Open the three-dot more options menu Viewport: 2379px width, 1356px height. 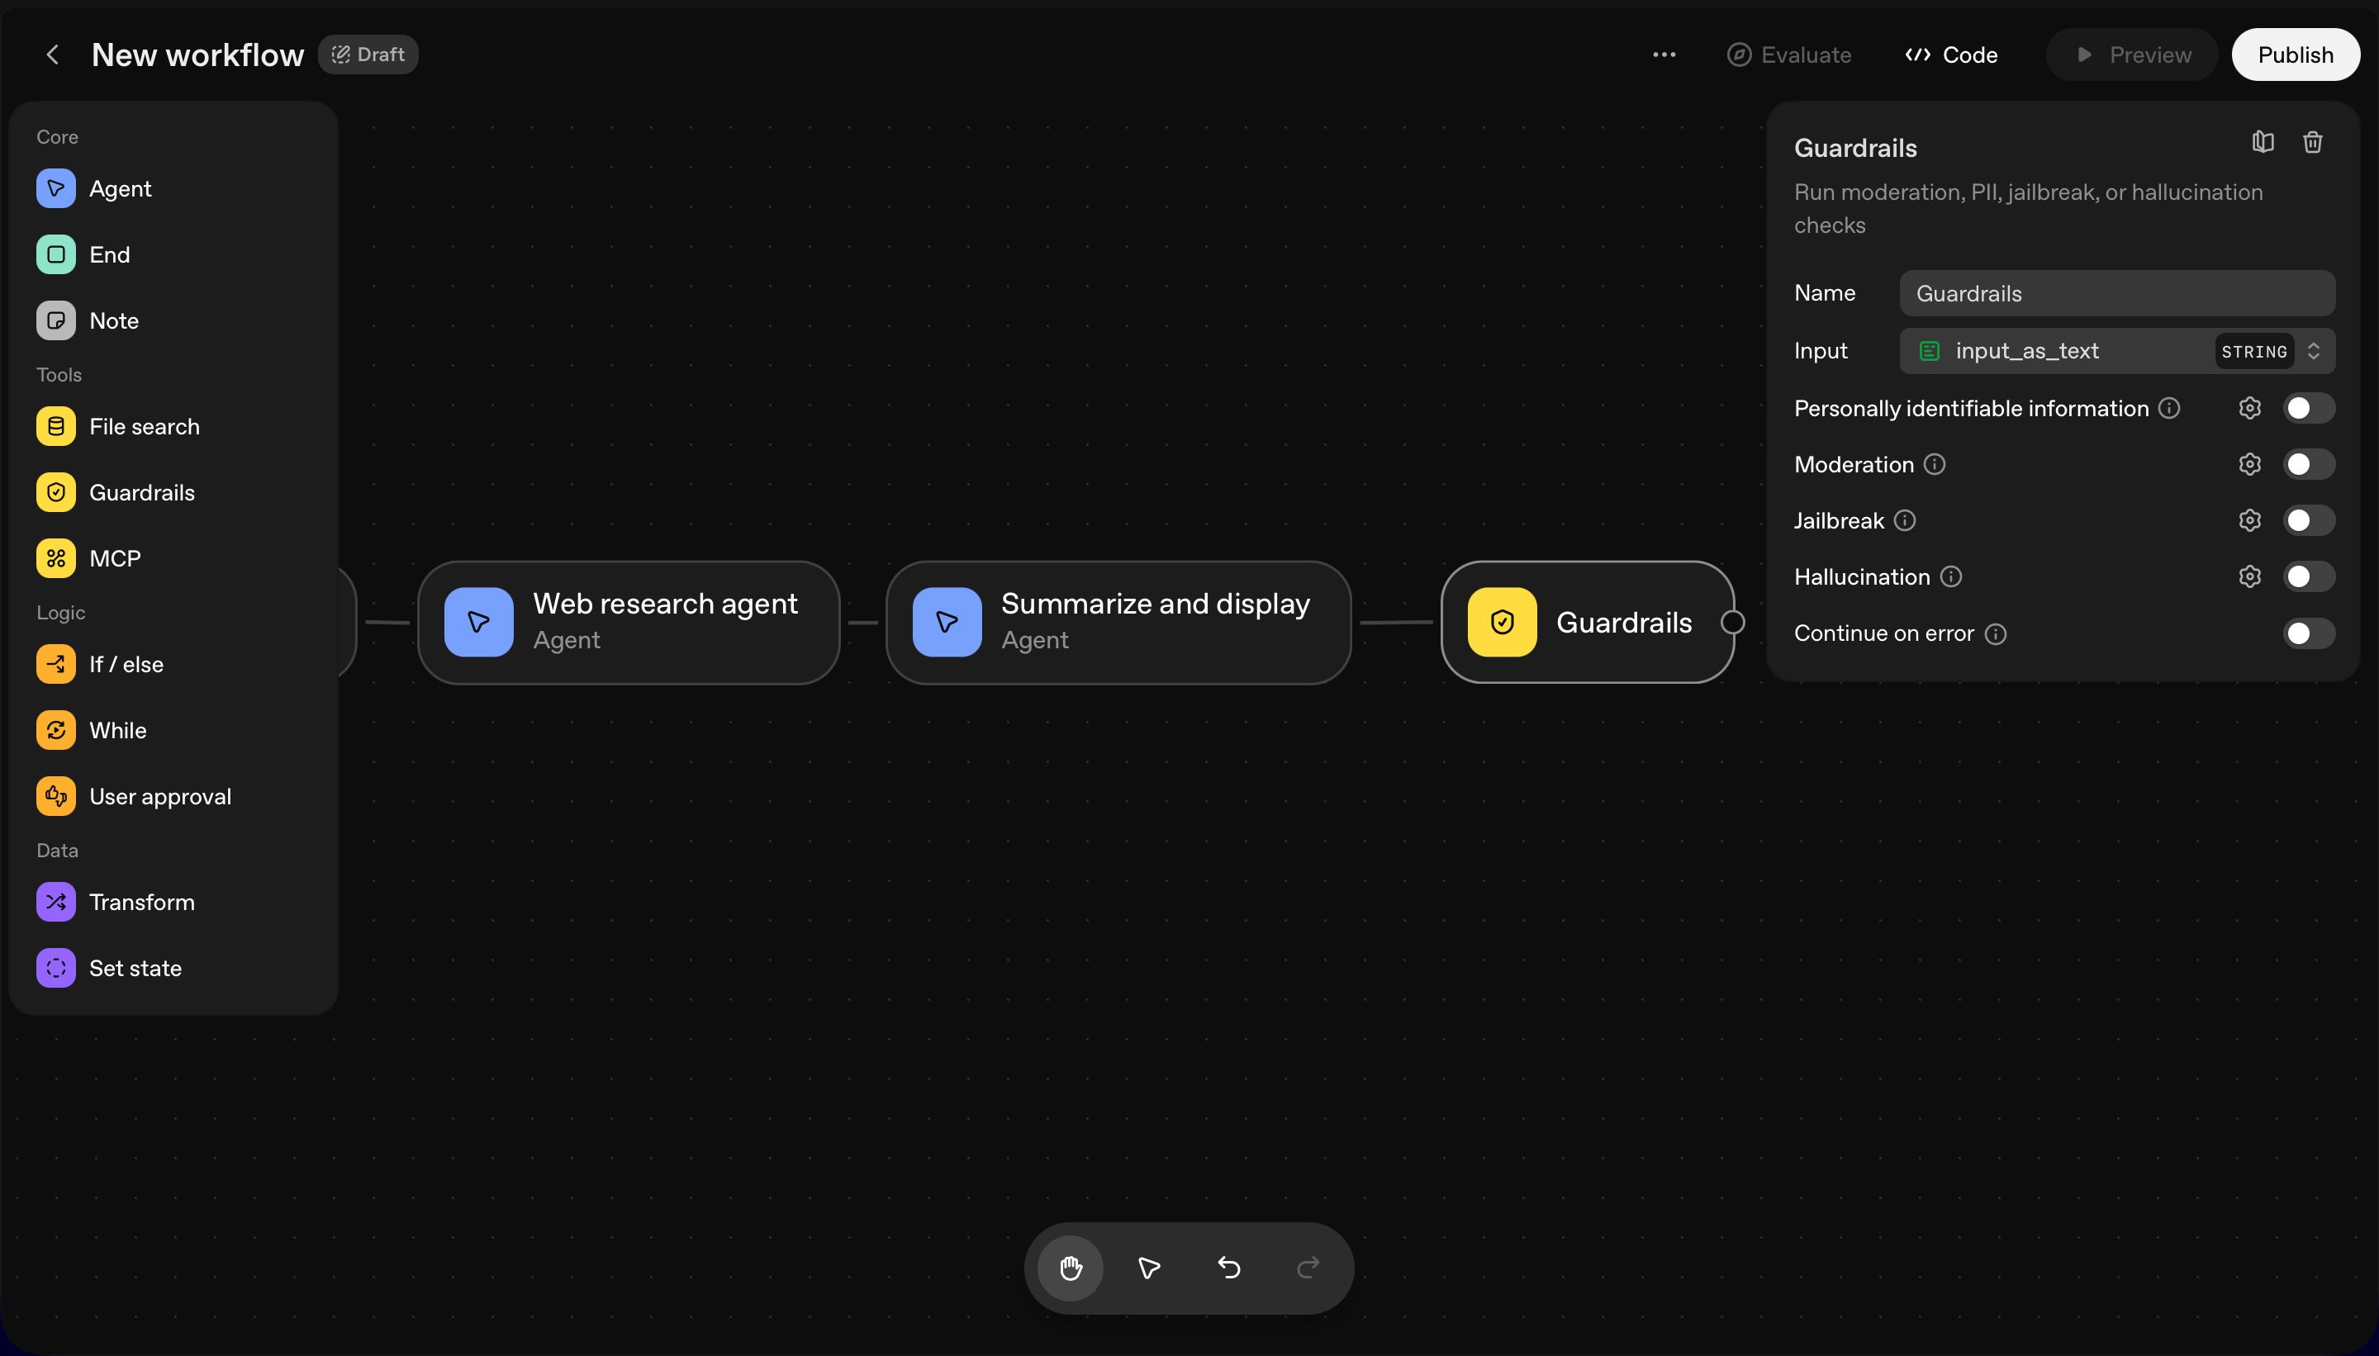point(1664,55)
